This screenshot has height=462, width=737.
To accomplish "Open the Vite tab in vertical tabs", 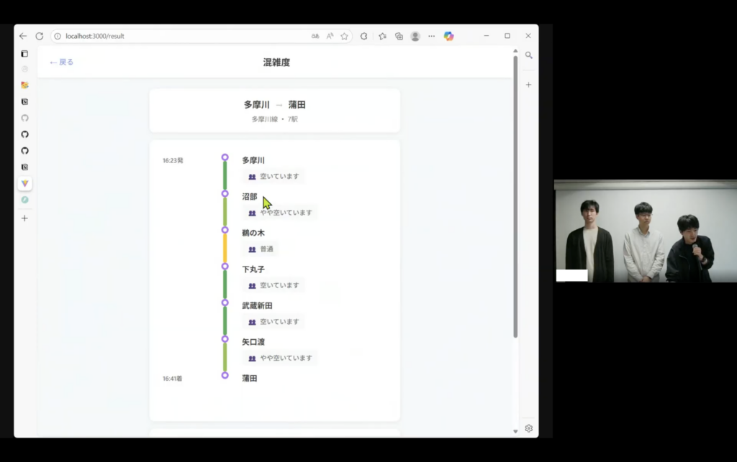I will [x=24, y=183].
